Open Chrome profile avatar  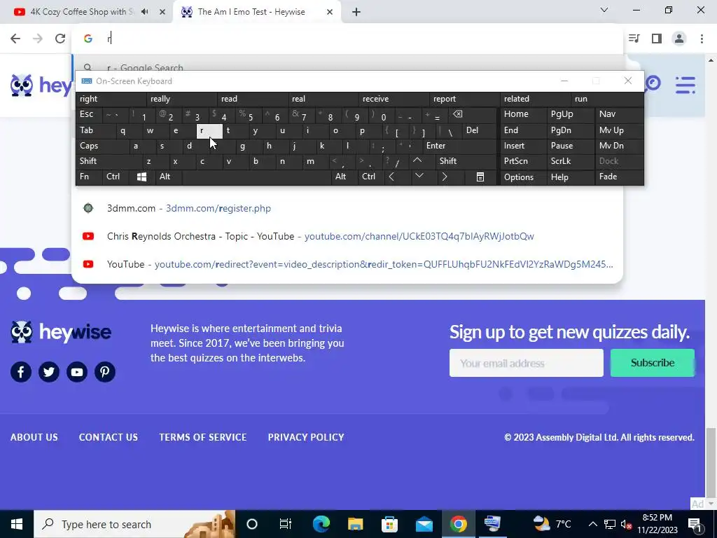[x=679, y=39]
